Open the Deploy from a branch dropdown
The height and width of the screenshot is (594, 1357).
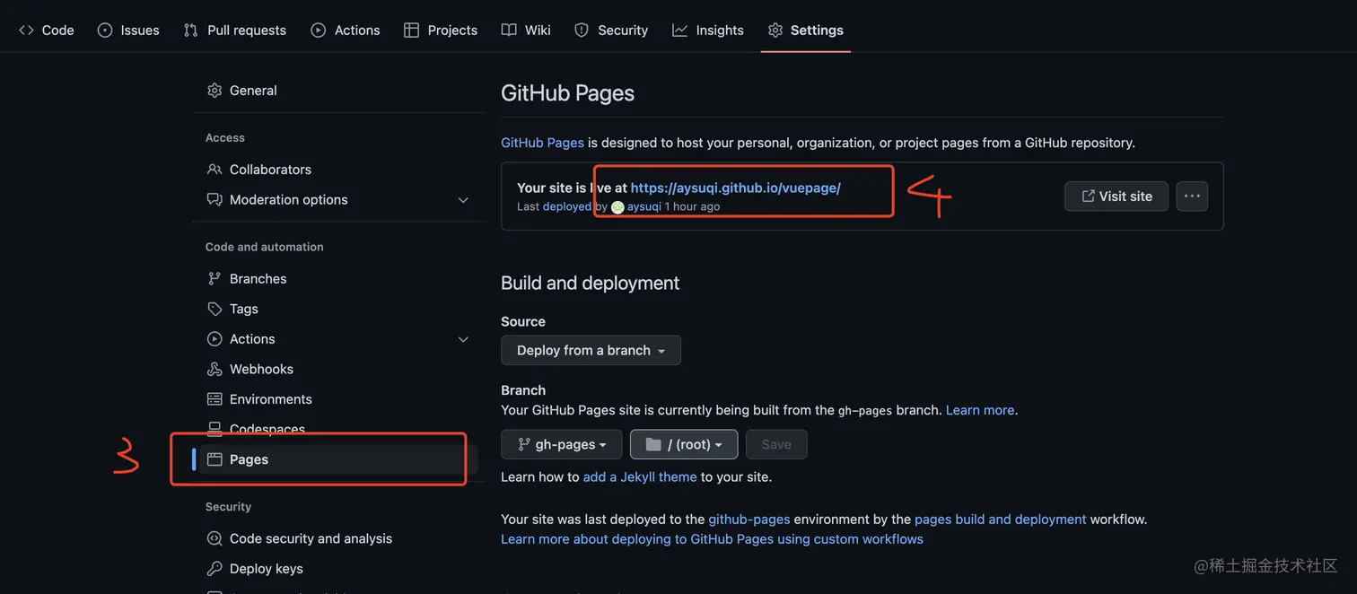[x=591, y=351]
